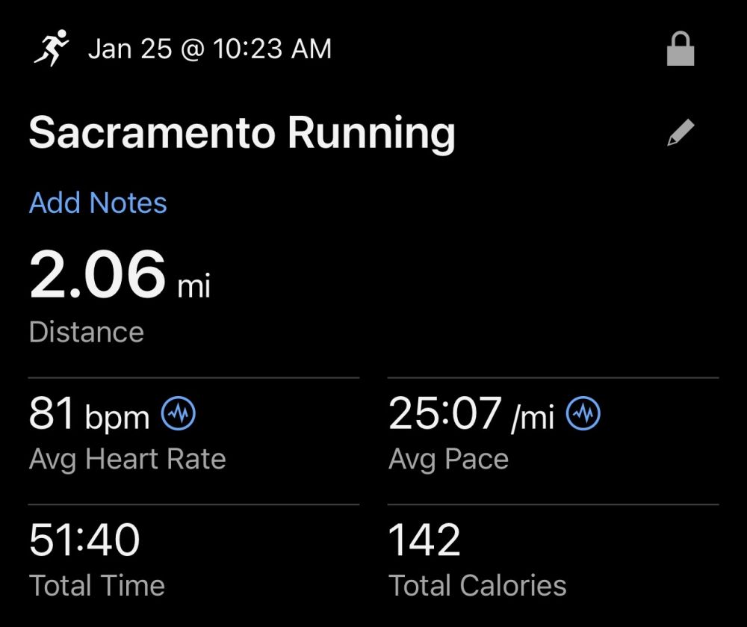
Task: Tap the 81 bpm value
Action: click(52, 413)
